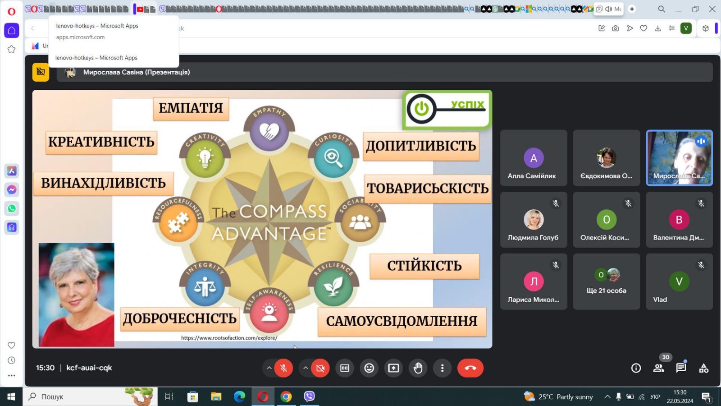Open bookmarks star in Opera sidebar
The image size is (721, 406).
coord(12,49)
